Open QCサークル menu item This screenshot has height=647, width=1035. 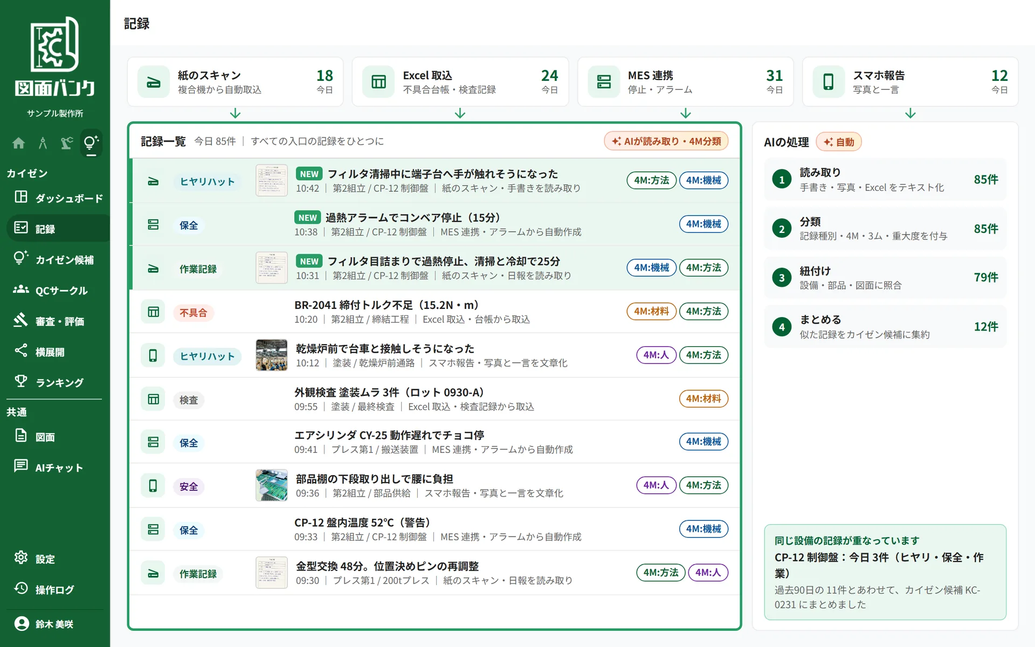click(x=58, y=290)
